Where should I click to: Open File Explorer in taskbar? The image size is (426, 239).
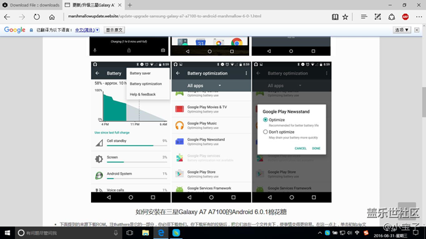(145, 232)
